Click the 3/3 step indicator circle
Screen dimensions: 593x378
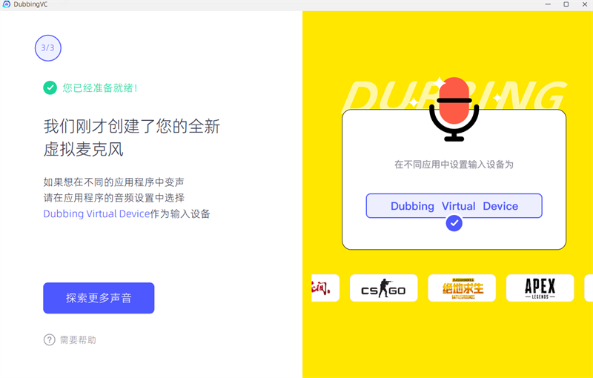(x=48, y=48)
